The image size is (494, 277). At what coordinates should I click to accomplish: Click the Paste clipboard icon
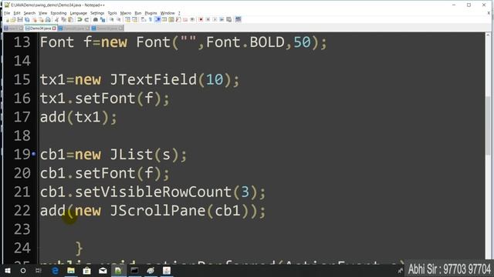coord(70,19)
